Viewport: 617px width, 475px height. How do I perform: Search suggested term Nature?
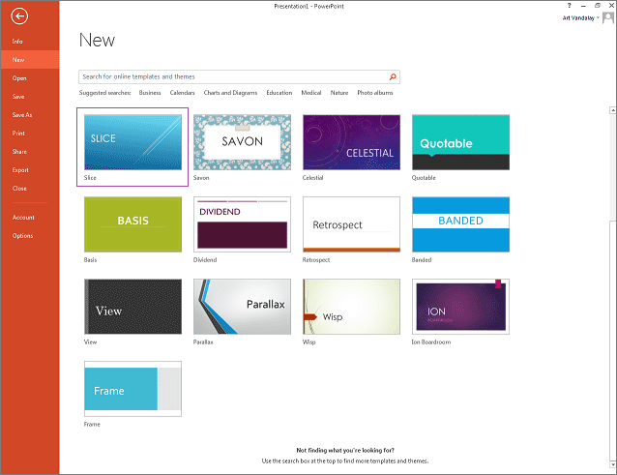(x=339, y=93)
